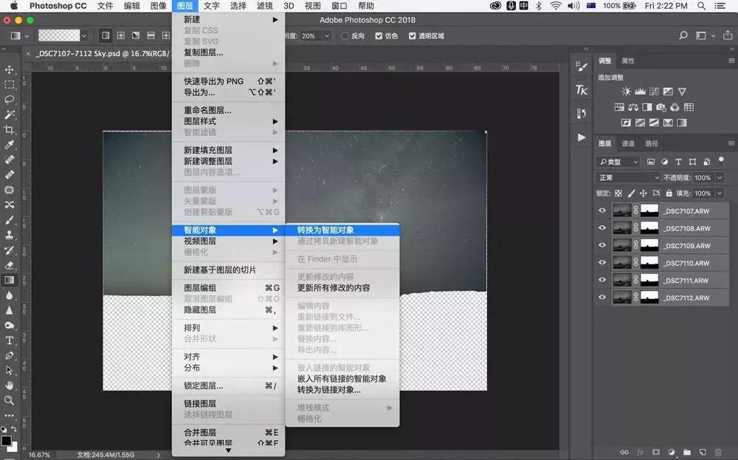Select the Lasso tool
The width and height of the screenshot is (738, 460).
tap(10, 100)
